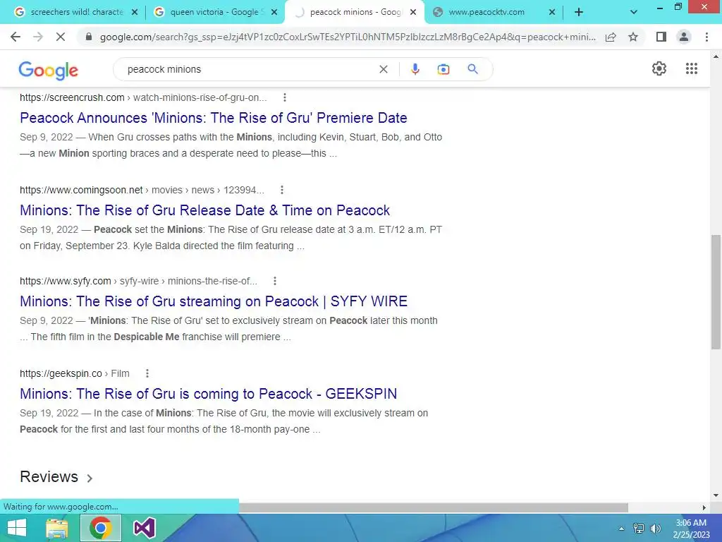Open more options for the screencrush.com result

pos(285,97)
